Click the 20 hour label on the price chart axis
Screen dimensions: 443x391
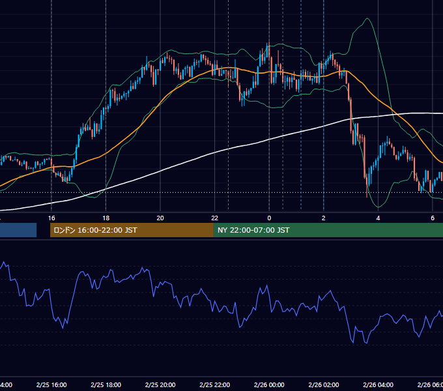pyautogui.click(x=160, y=218)
